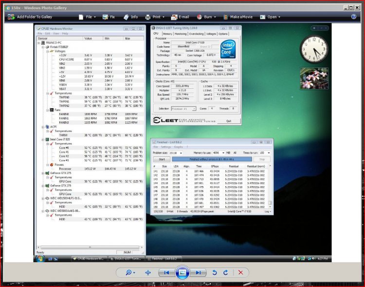Click the taskbar clock showing 4:27 PM

click(322, 259)
